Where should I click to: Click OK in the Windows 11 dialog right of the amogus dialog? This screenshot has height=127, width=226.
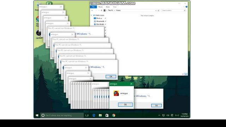point(156,105)
